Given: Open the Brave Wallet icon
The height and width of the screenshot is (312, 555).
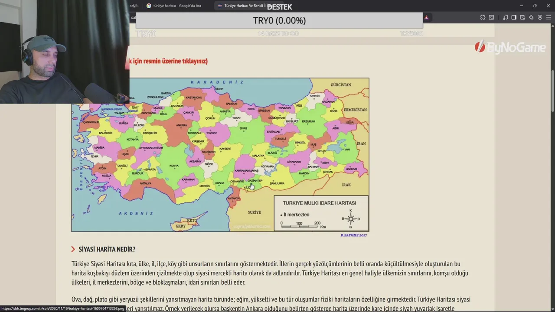Looking at the screenshot, I should tap(522, 18).
